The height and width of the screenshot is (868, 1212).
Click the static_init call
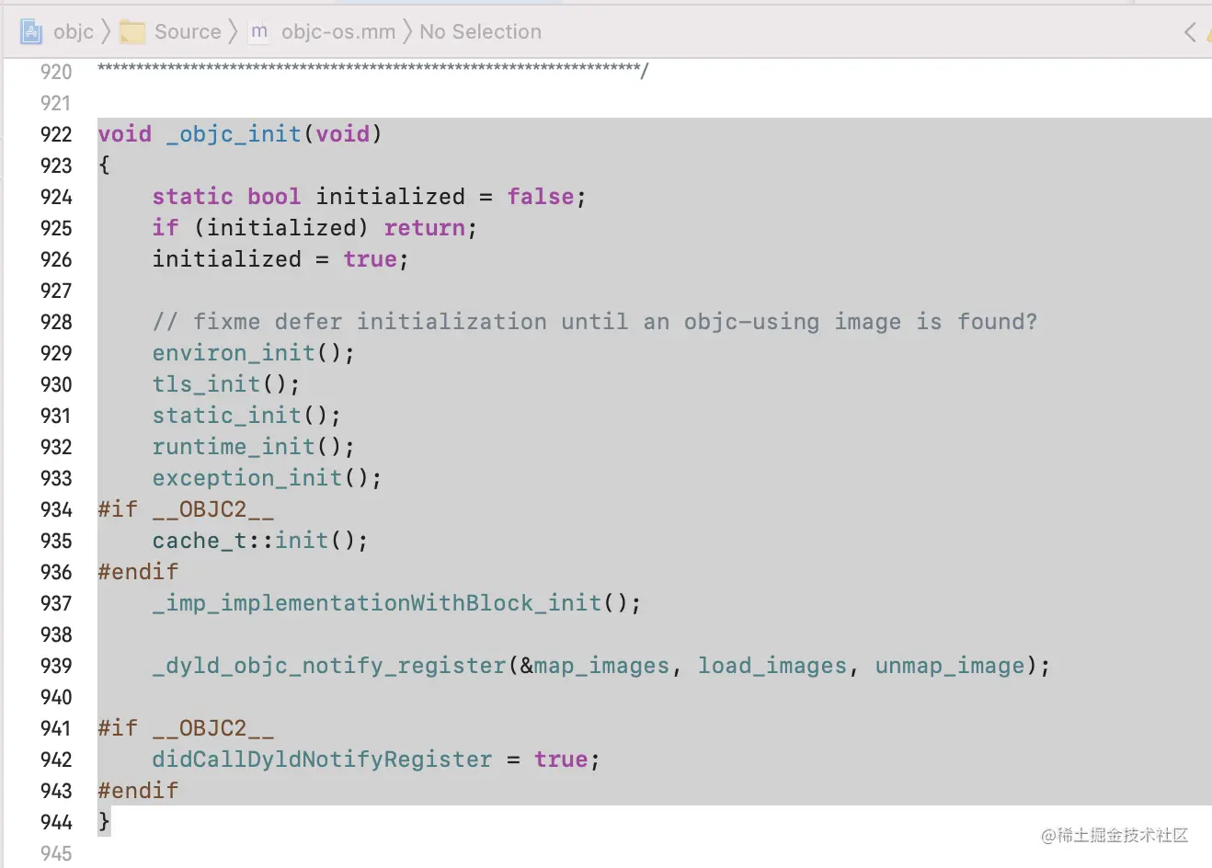(246, 416)
